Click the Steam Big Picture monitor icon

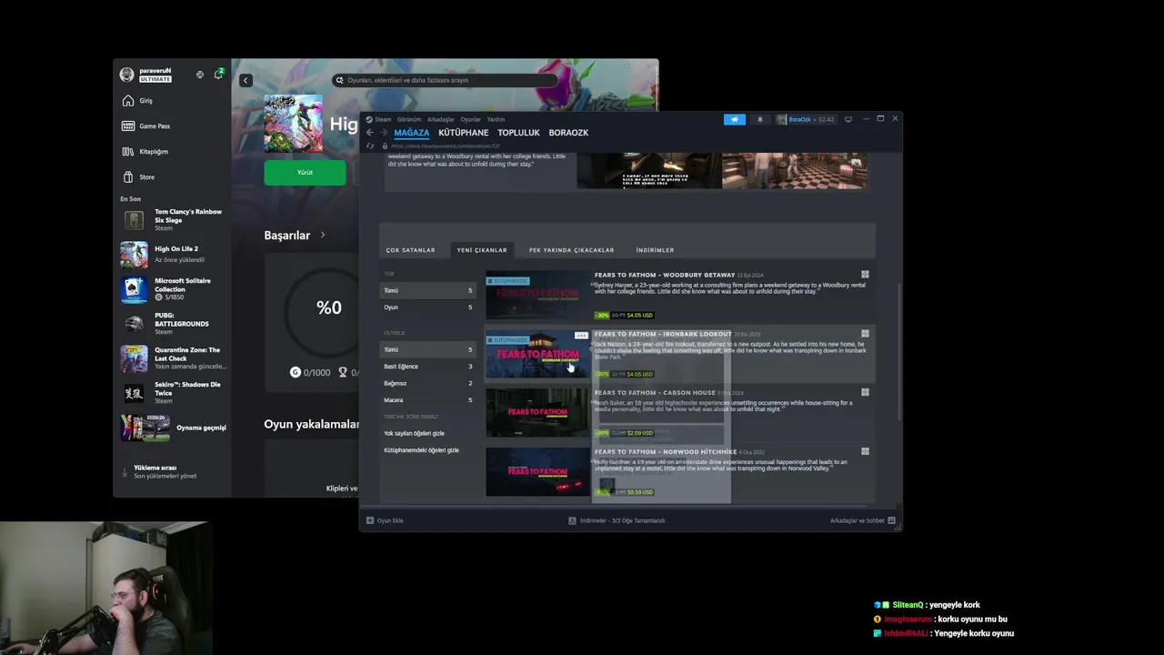pyautogui.click(x=848, y=119)
